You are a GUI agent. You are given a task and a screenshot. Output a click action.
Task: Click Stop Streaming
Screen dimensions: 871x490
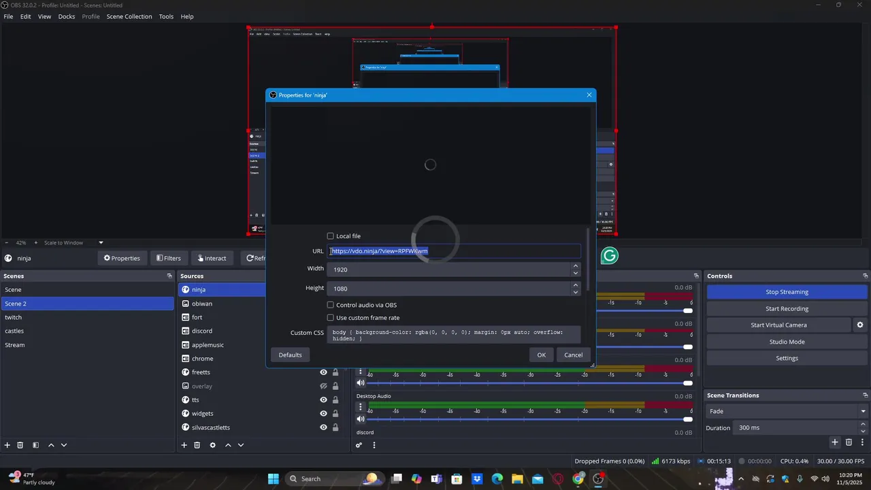point(787,292)
